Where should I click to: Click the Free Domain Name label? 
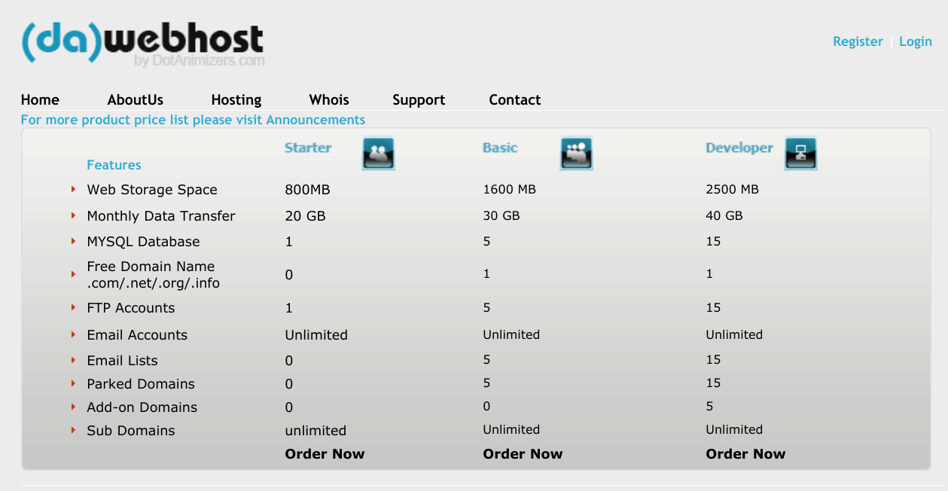click(154, 275)
